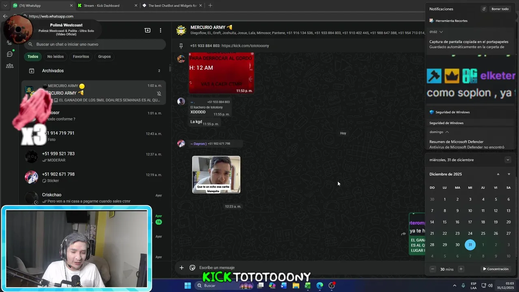Open kick.com link in pinned message
The image size is (519, 292).
pyautogui.click(x=245, y=46)
